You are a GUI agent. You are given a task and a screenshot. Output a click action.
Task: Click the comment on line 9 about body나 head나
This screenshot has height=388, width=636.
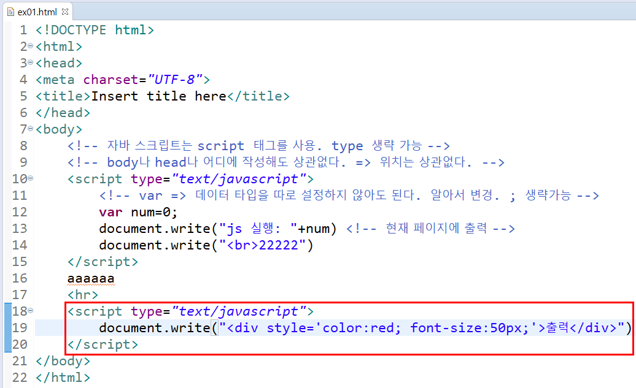(286, 162)
